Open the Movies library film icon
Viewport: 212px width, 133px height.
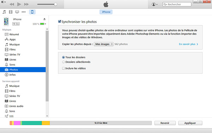11,12
